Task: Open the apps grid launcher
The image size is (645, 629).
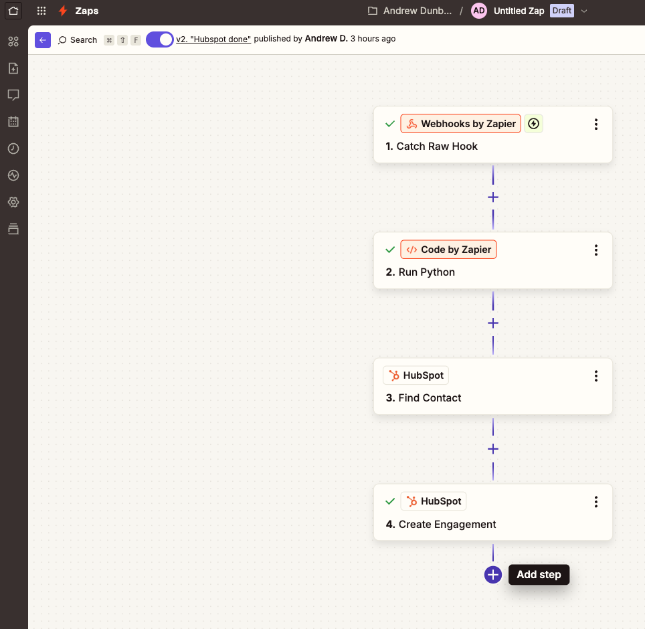Action: pos(41,11)
